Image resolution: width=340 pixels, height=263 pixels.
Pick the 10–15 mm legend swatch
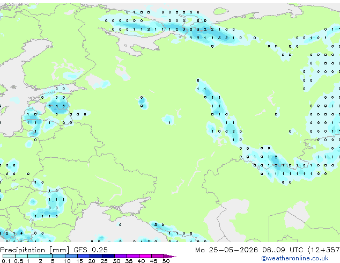pyautogui.click(x=71, y=256)
